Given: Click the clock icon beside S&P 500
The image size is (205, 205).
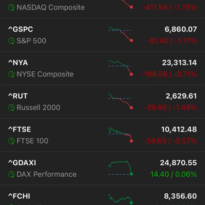Looking at the screenshot, I should click(x=12, y=41).
